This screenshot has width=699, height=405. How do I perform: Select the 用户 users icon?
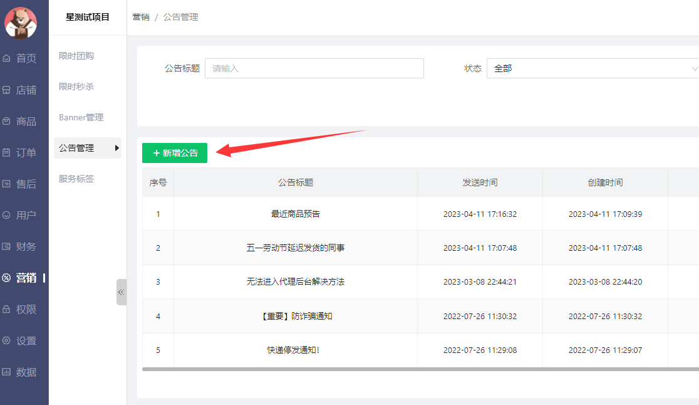pyautogui.click(x=7, y=215)
